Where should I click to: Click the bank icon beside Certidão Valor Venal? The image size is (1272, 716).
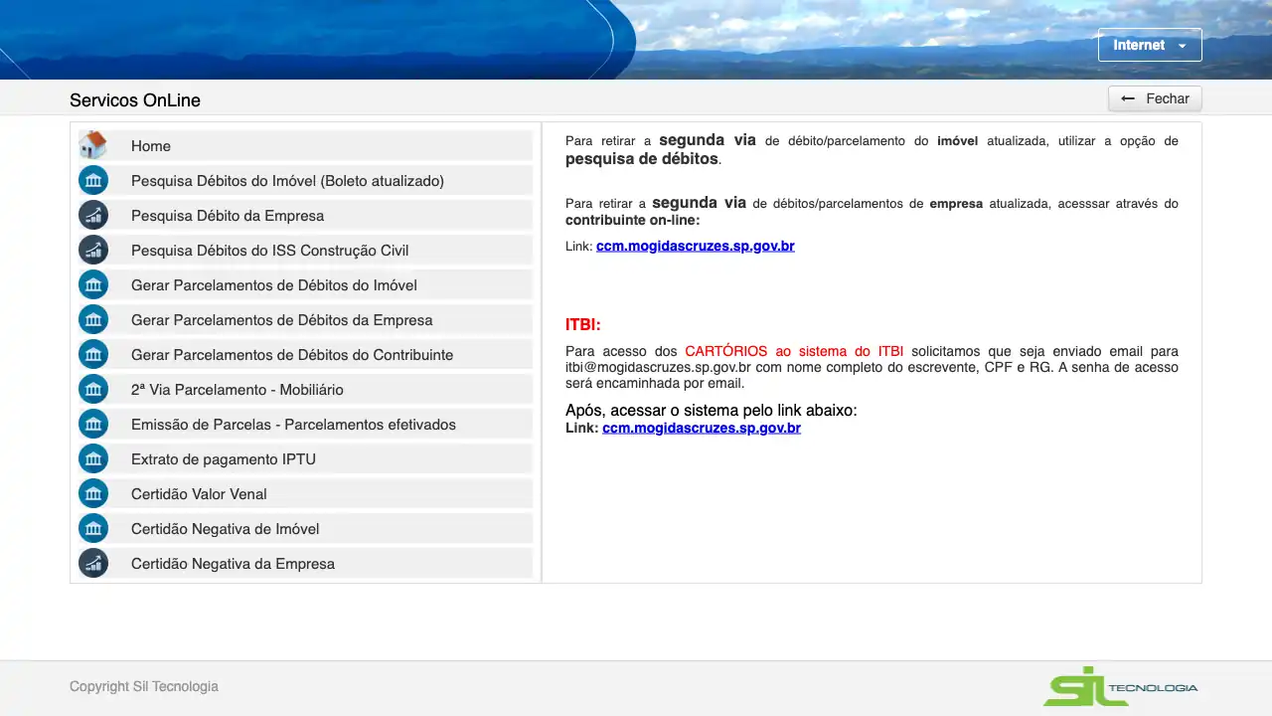pos(93,493)
